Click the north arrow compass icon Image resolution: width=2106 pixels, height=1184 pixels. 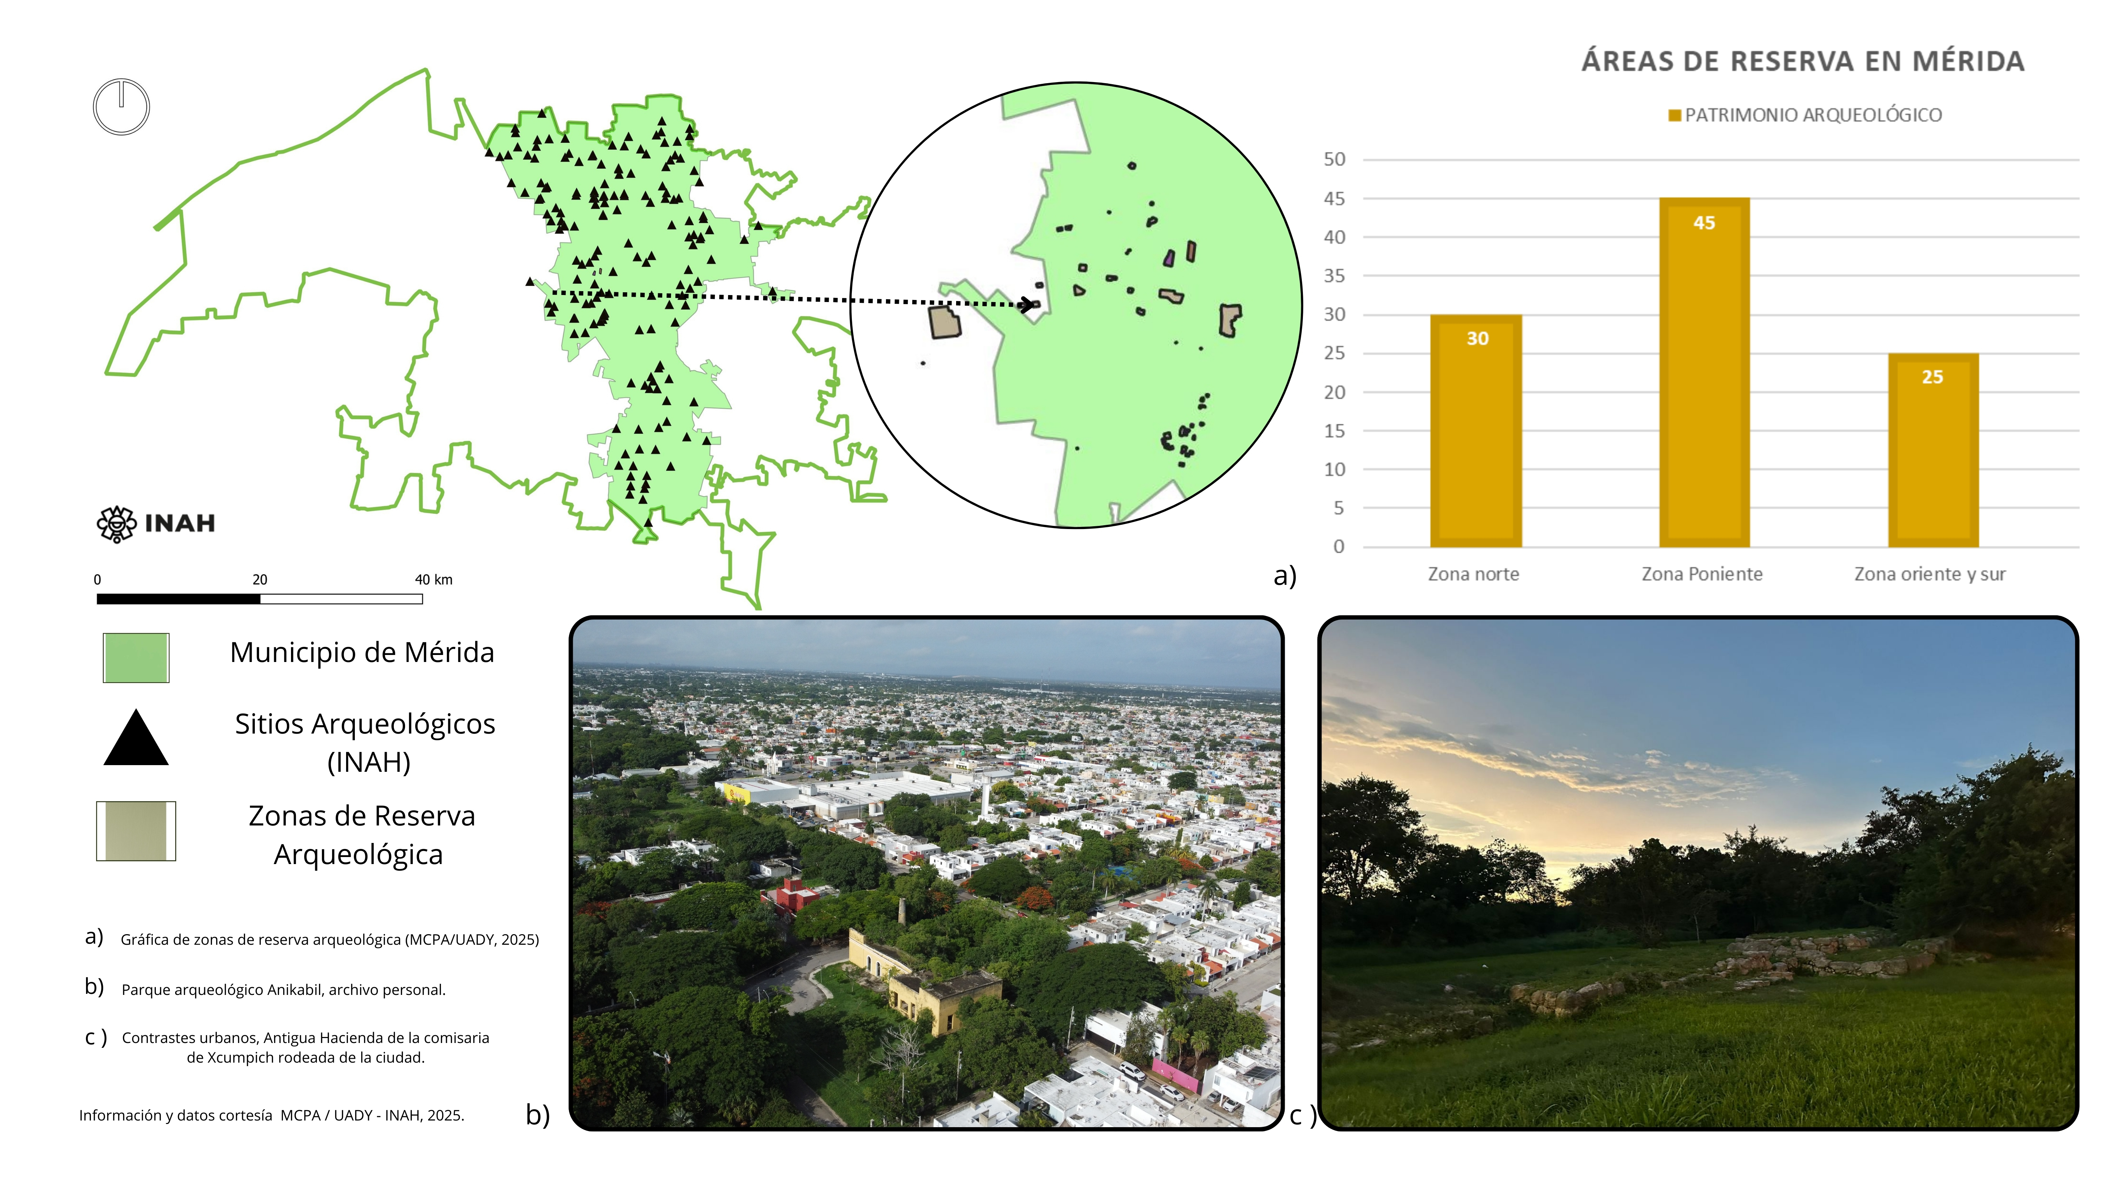[x=121, y=107]
